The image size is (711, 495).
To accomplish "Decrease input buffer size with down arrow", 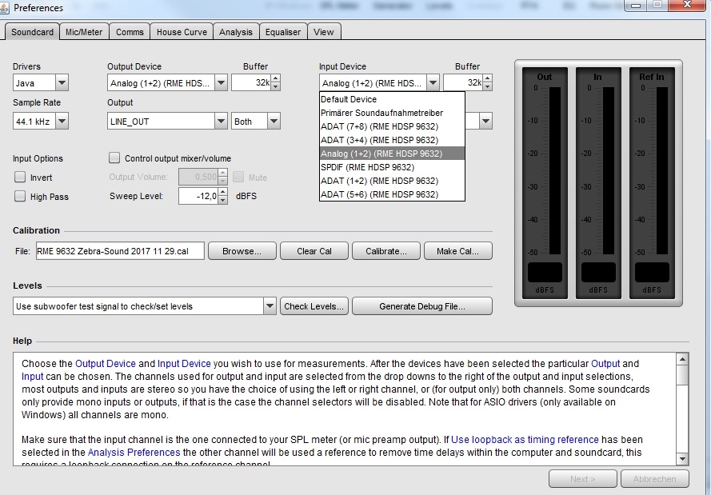I will [487, 86].
